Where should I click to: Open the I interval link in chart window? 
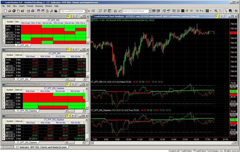click(223, 16)
